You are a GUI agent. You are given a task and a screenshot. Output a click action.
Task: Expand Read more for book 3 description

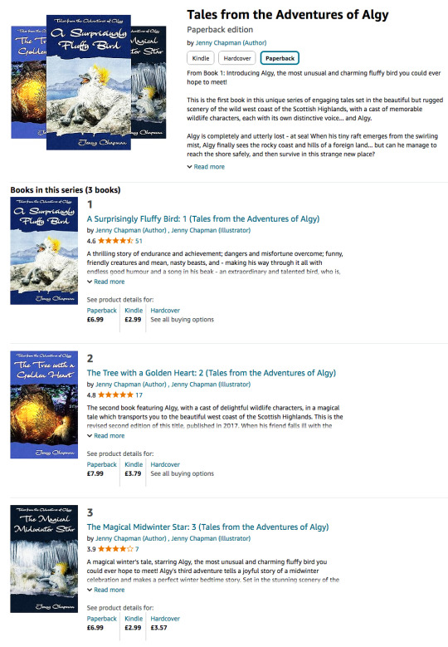pos(106,590)
